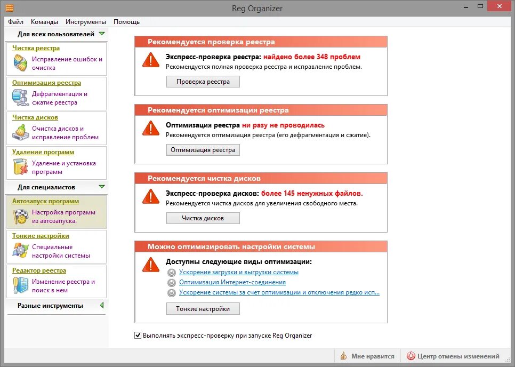
Task: Open Центр отмены изменений
Action: [453, 356]
